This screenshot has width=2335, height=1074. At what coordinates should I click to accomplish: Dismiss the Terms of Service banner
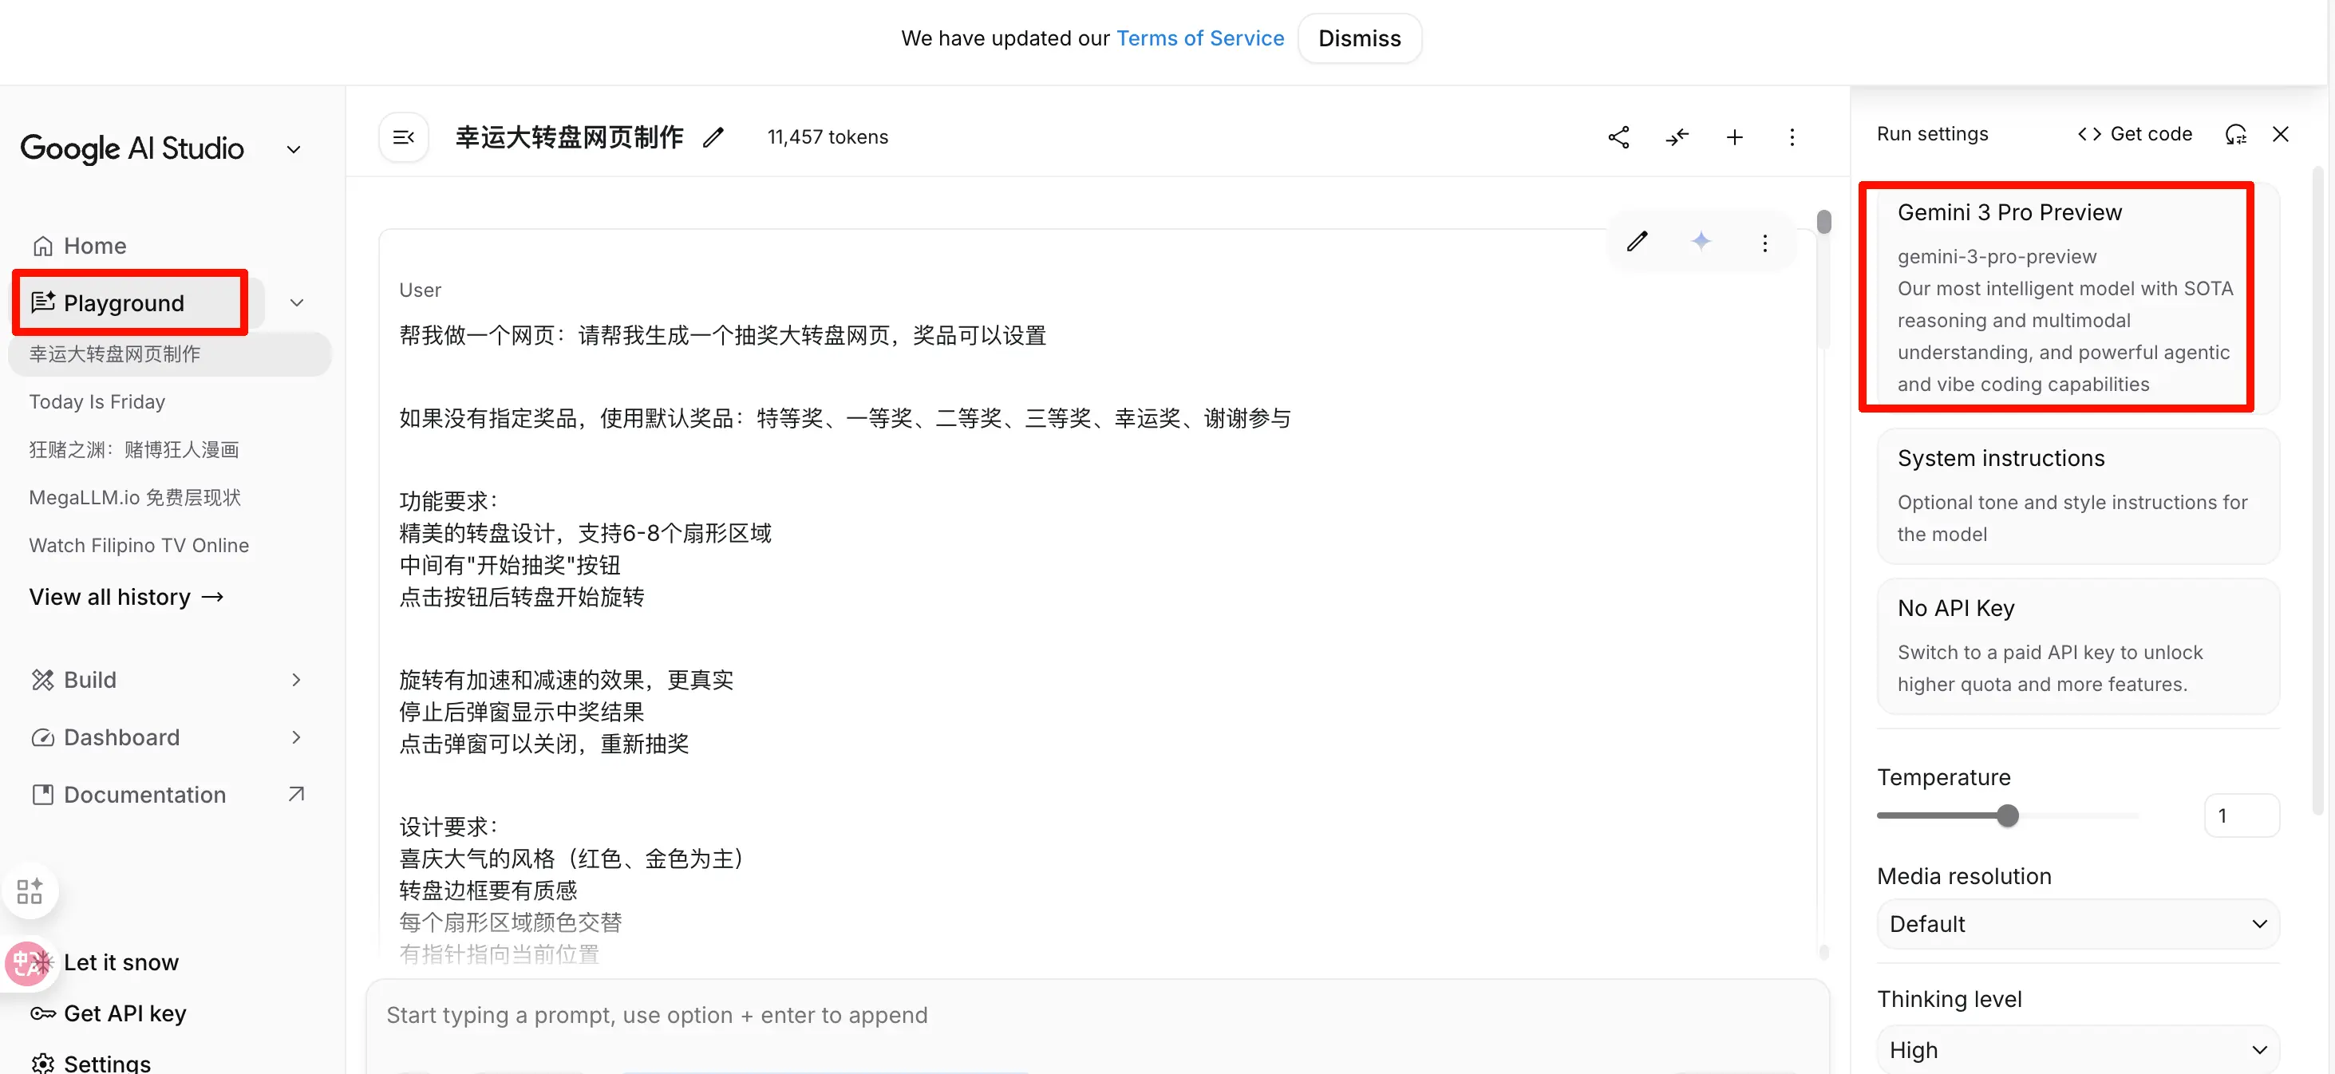[1359, 38]
